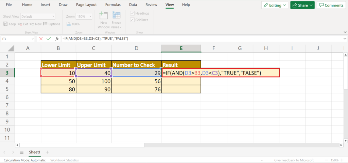The image size is (348, 163).
Task: Toggle the Headings checkbox
Action: (x=133, y=13)
